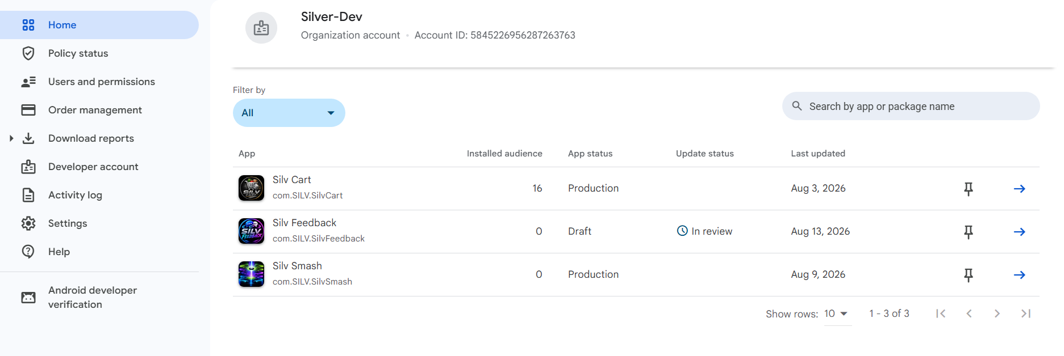
Task: Click the 1 - 3 of 3 label
Action: coord(889,313)
